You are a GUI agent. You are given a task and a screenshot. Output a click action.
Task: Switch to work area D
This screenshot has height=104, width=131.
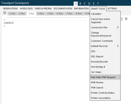coord(89,4)
